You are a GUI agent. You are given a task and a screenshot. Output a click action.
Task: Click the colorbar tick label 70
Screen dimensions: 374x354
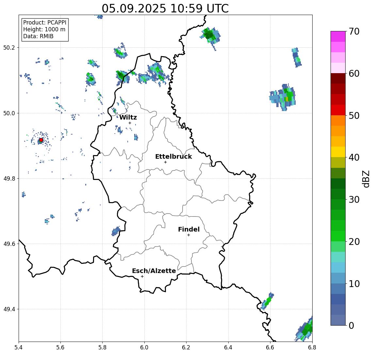tap(354, 31)
